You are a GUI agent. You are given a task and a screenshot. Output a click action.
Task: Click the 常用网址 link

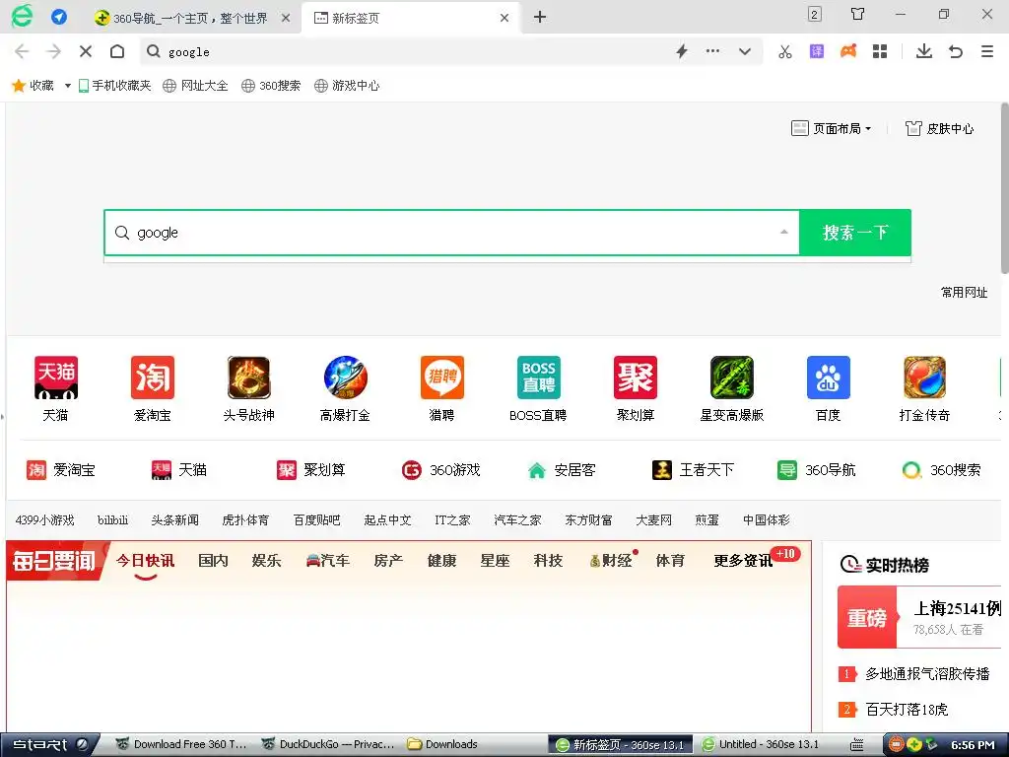tap(964, 292)
